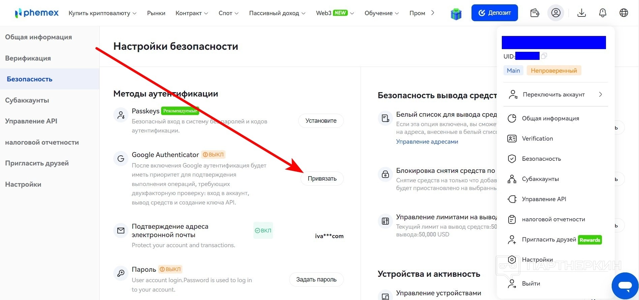The width and height of the screenshot is (639, 300).
Task: Open the Управление адресами link
Action: tap(427, 142)
